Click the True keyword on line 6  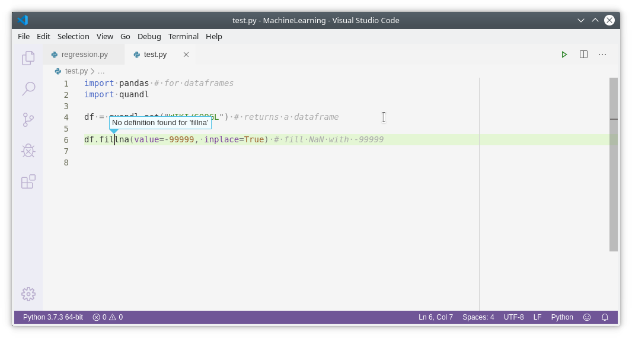(x=254, y=139)
